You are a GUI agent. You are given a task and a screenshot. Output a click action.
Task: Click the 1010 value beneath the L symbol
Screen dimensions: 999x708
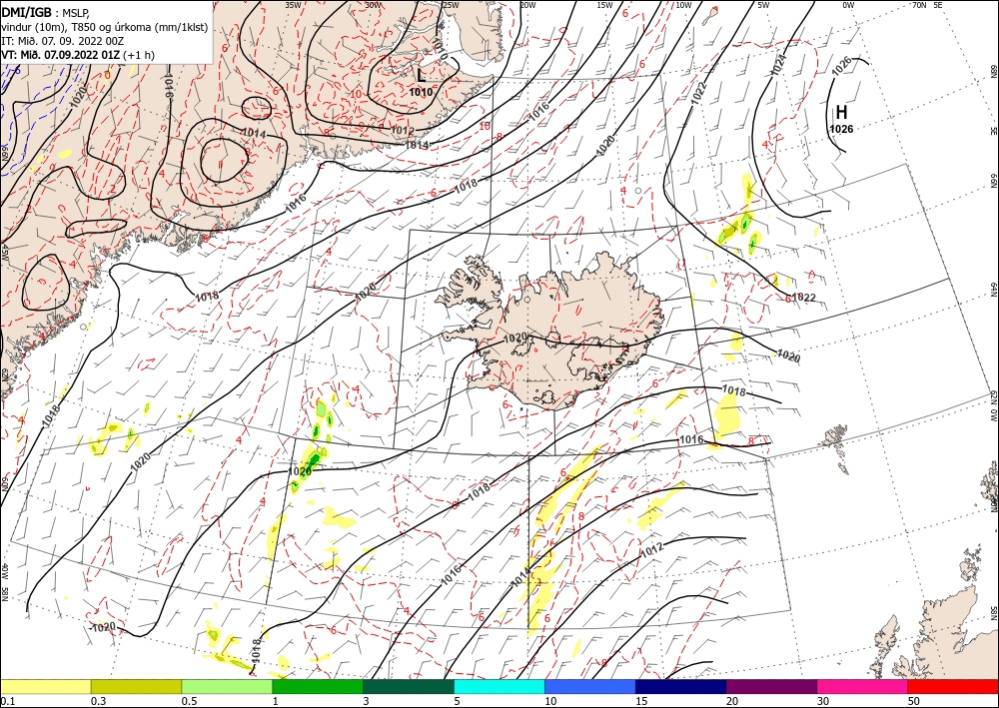[421, 92]
